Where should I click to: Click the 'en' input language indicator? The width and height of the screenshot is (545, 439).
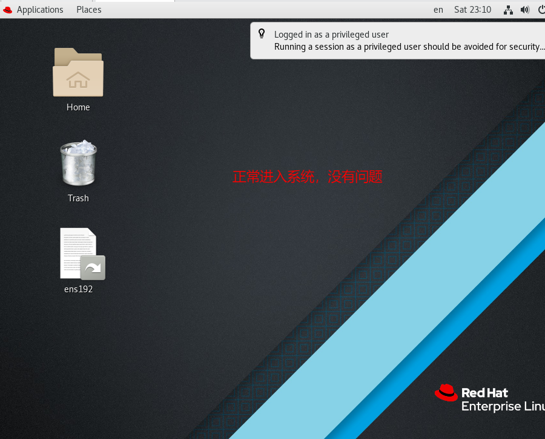[x=438, y=10]
